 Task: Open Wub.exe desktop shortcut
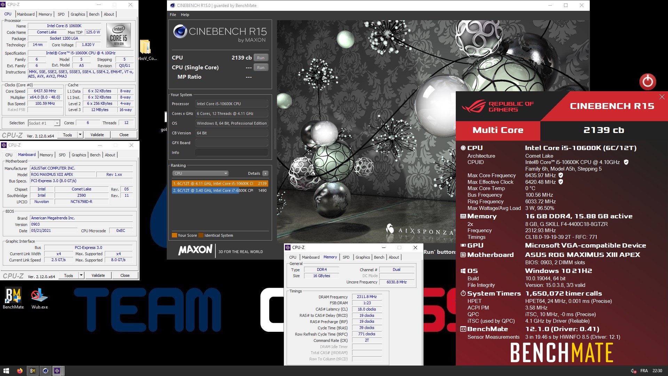(39, 298)
